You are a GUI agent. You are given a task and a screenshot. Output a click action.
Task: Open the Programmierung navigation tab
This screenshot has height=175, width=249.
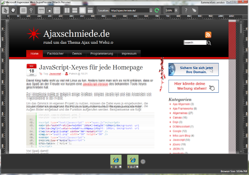[x=102, y=54]
